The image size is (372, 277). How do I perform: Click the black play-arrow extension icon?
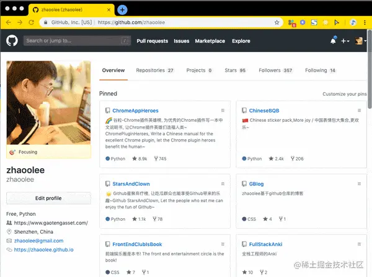(x=337, y=22)
